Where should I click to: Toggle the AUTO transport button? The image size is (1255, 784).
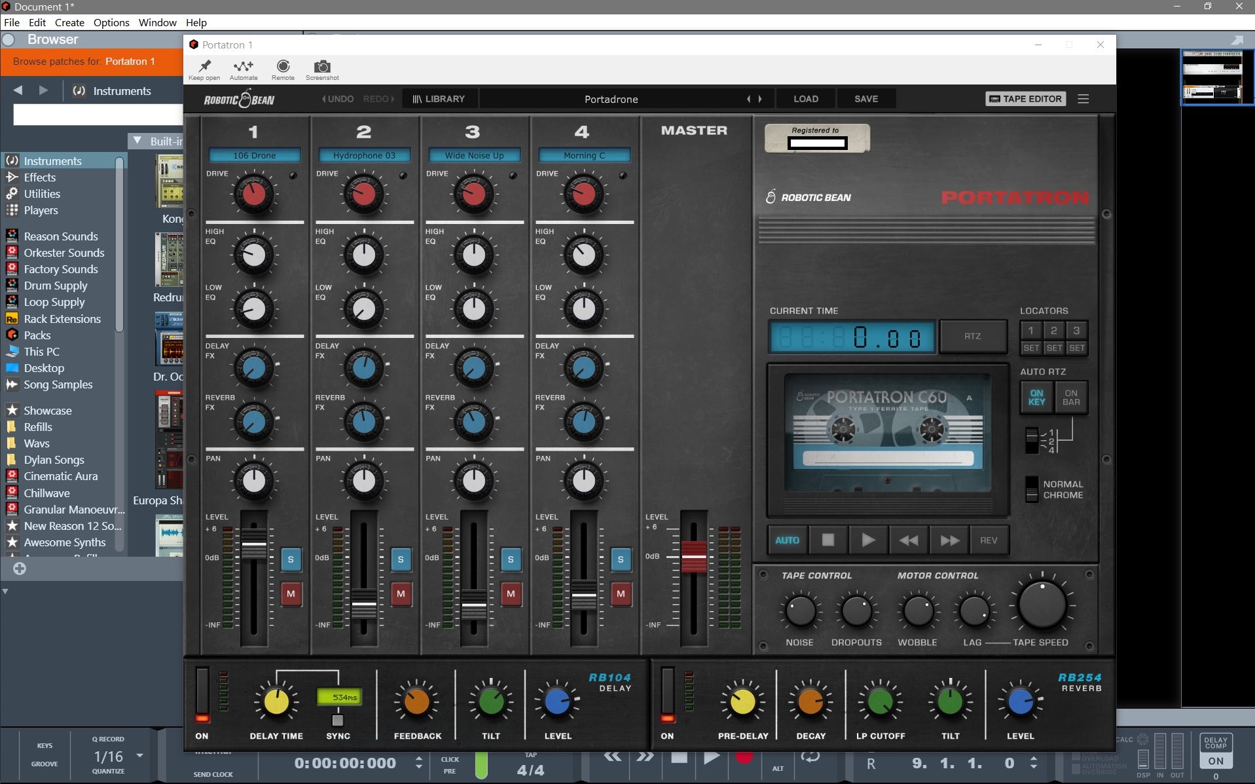click(787, 540)
